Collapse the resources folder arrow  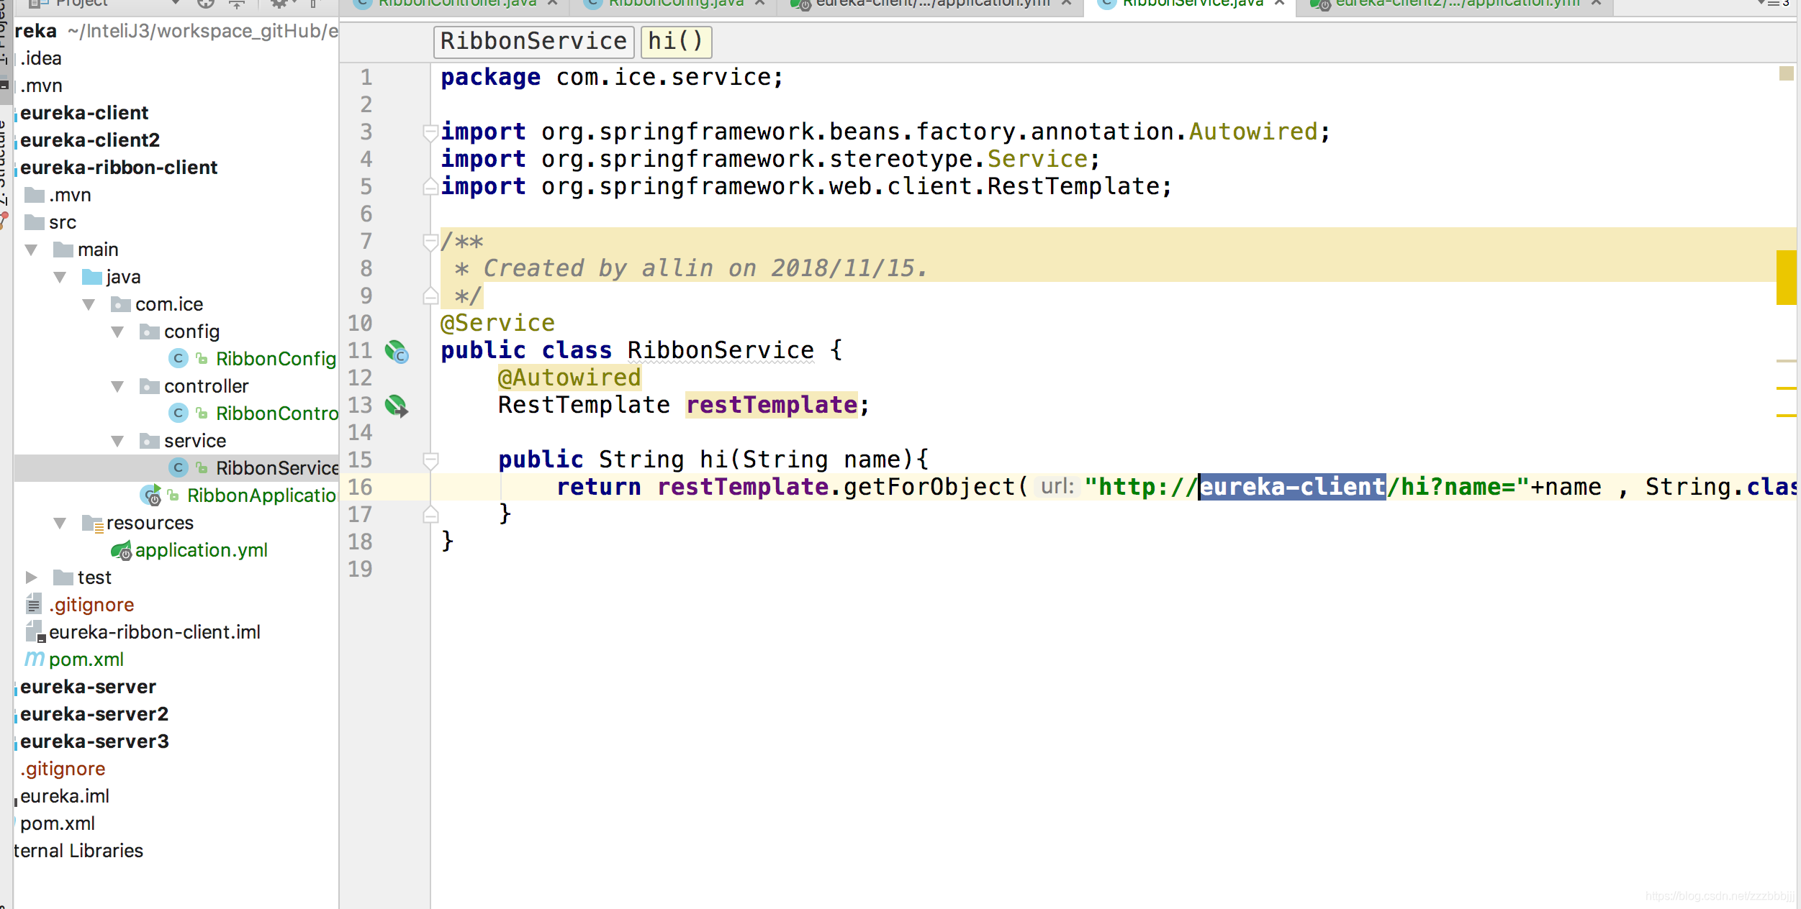[x=60, y=524]
